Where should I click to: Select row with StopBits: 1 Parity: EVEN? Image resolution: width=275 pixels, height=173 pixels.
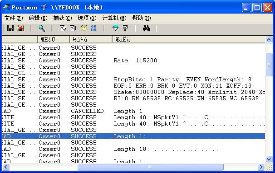(x=133, y=79)
